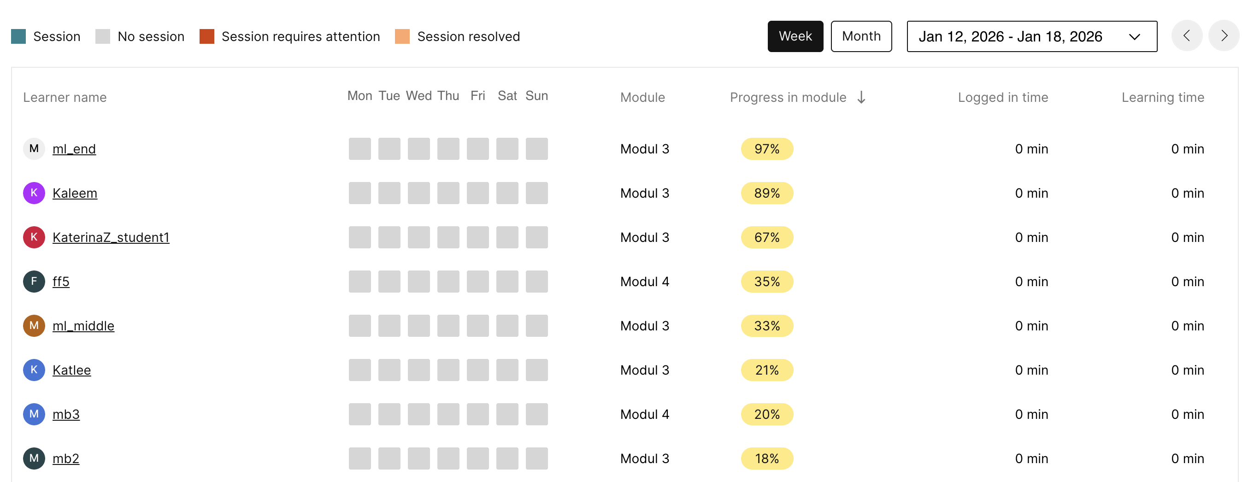The width and height of the screenshot is (1260, 482).
Task: Switch to the Week view
Action: (795, 36)
